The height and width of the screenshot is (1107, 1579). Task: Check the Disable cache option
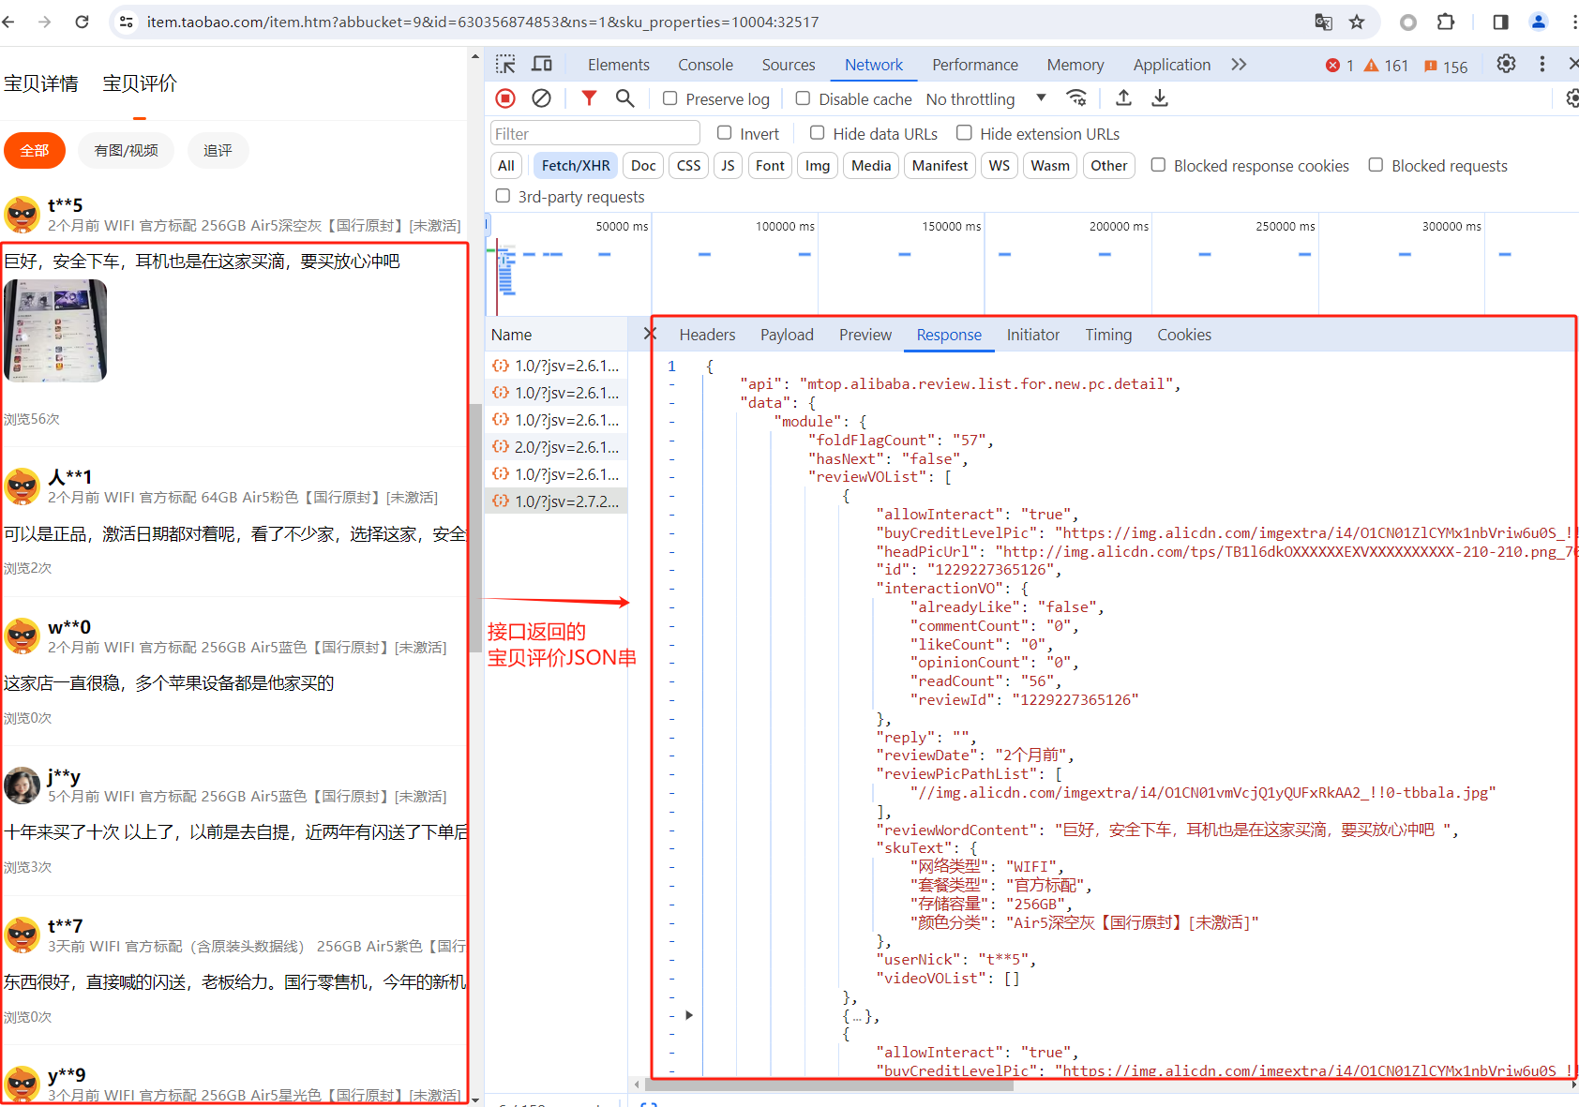click(803, 98)
